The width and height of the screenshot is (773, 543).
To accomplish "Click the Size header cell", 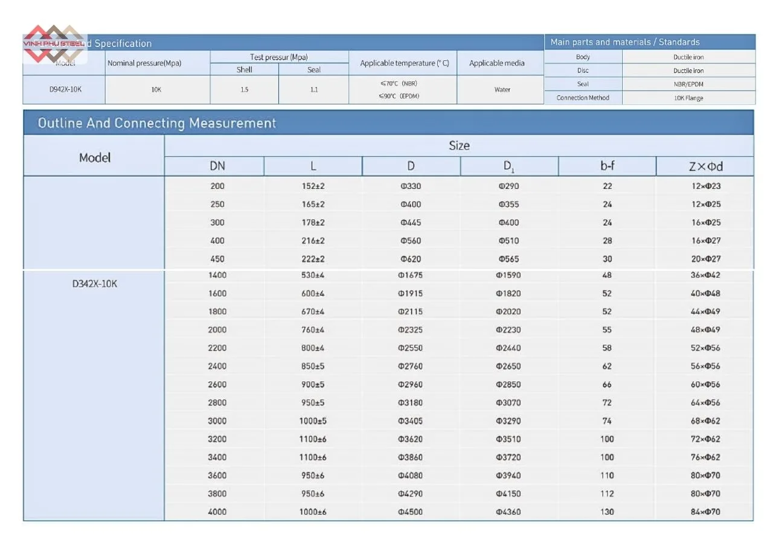I will tap(459, 145).
